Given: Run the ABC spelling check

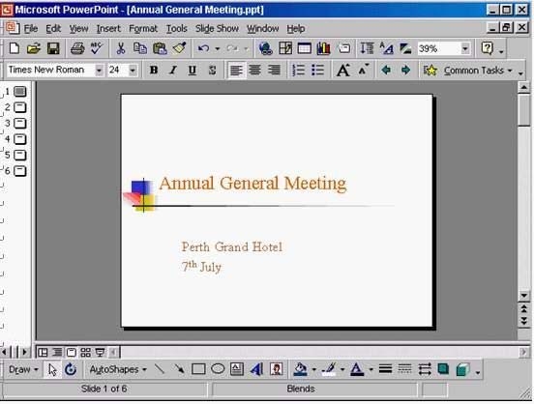Looking at the screenshot, I should (97, 48).
